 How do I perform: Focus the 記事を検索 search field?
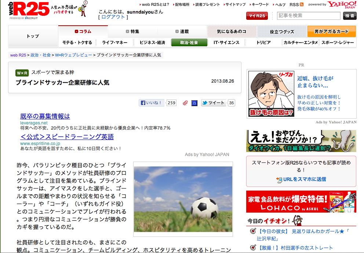pos(309,16)
